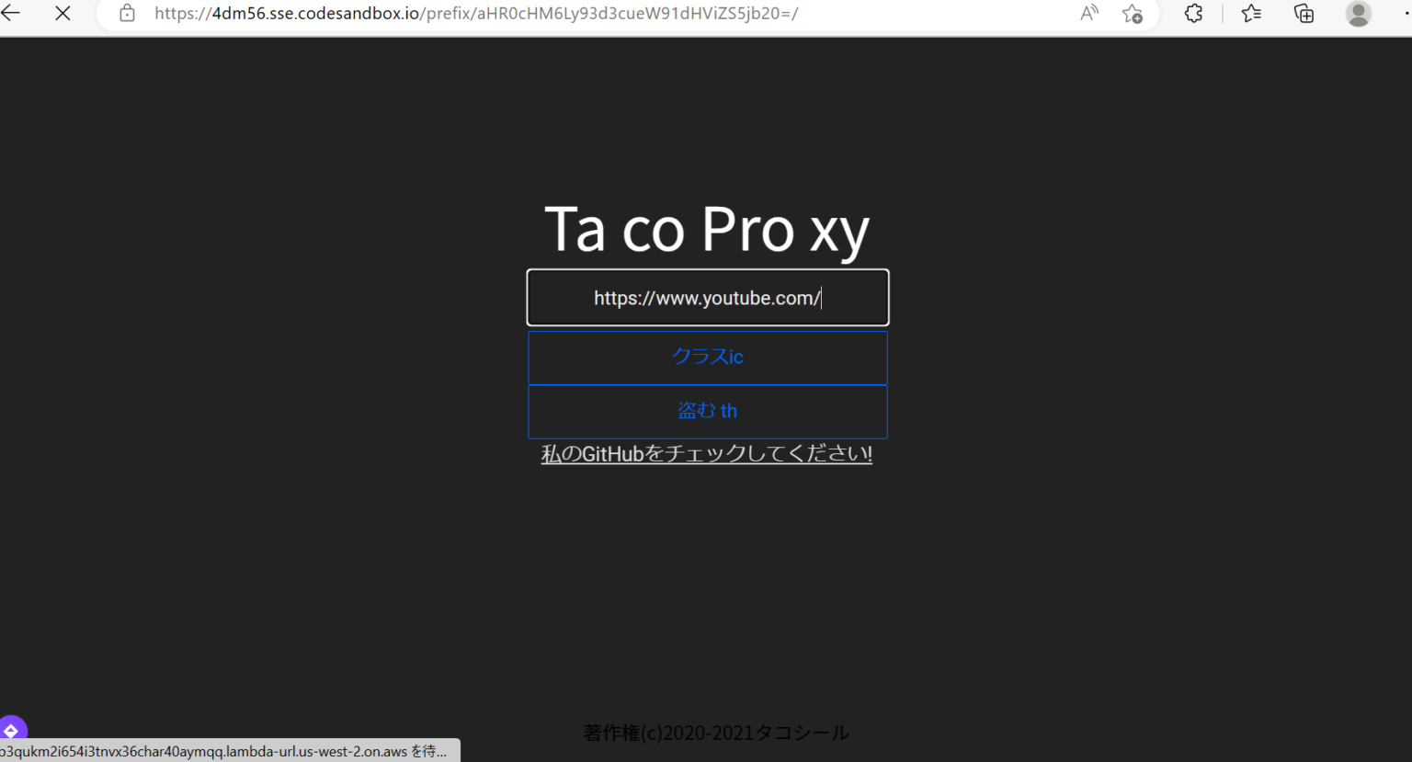View site information via the lock icon
Viewport: 1412px width, 762px height.
coord(127,14)
